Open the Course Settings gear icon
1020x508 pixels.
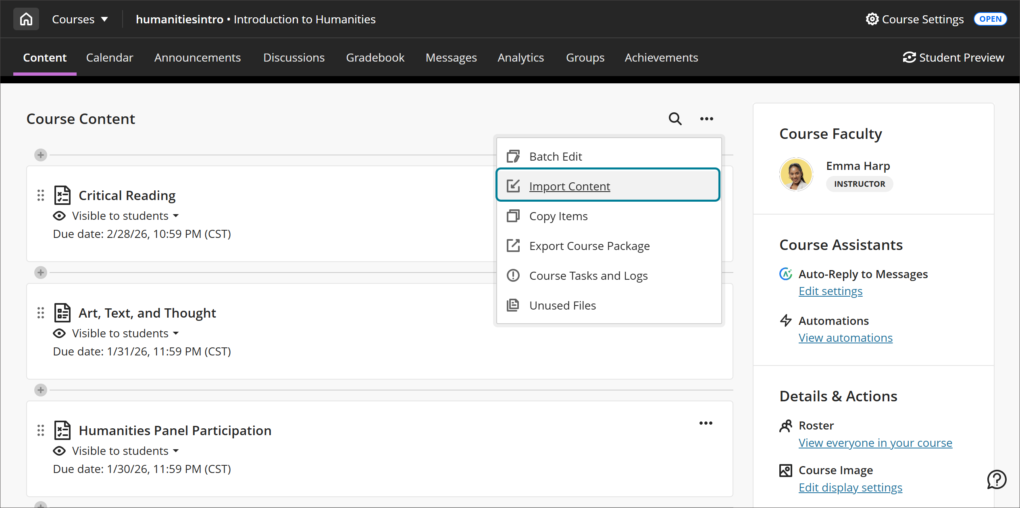click(x=872, y=19)
